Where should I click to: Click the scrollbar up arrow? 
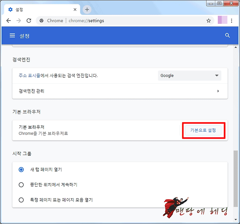coord(236,47)
